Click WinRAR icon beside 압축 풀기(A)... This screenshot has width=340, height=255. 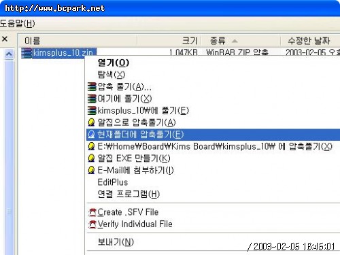(x=92, y=87)
